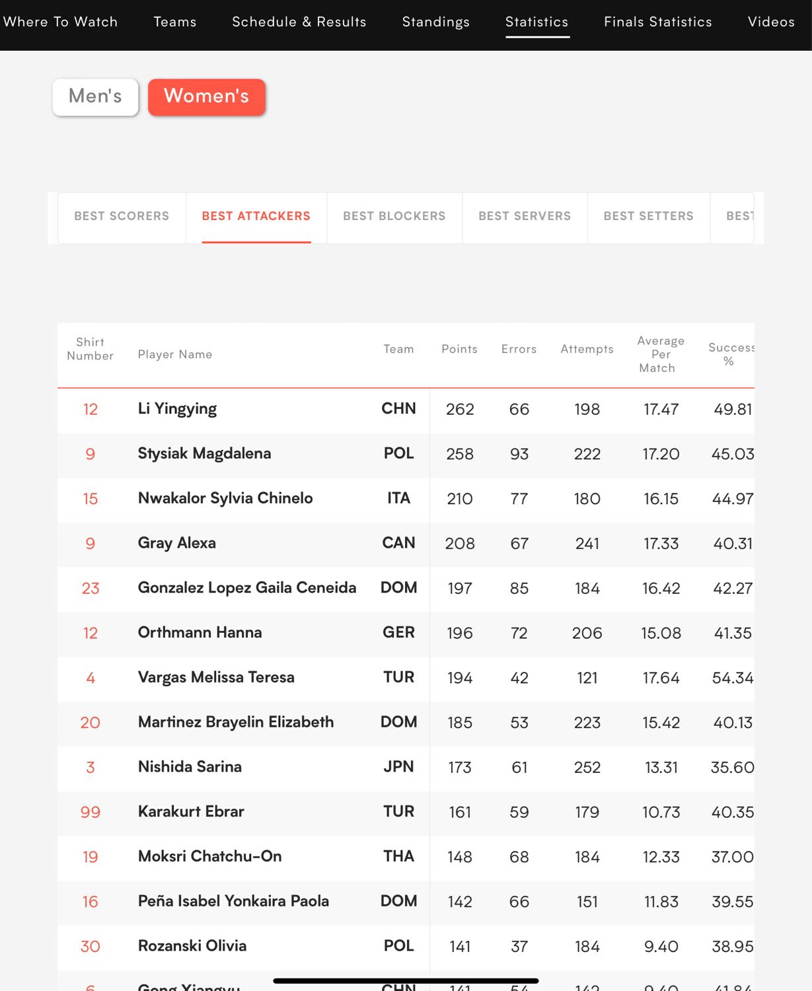Sort by the Errors column header
This screenshot has width=812, height=991.
[519, 349]
